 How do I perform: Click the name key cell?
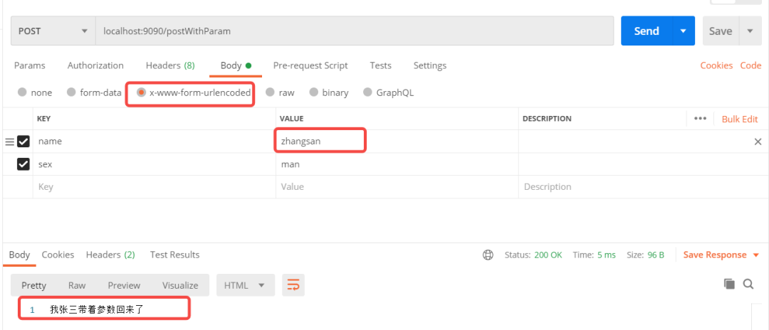click(x=154, y=142)
